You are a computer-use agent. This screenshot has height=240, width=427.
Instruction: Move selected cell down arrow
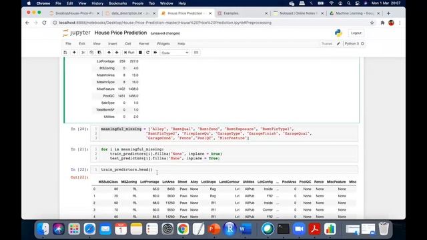(x=117, y=53)
